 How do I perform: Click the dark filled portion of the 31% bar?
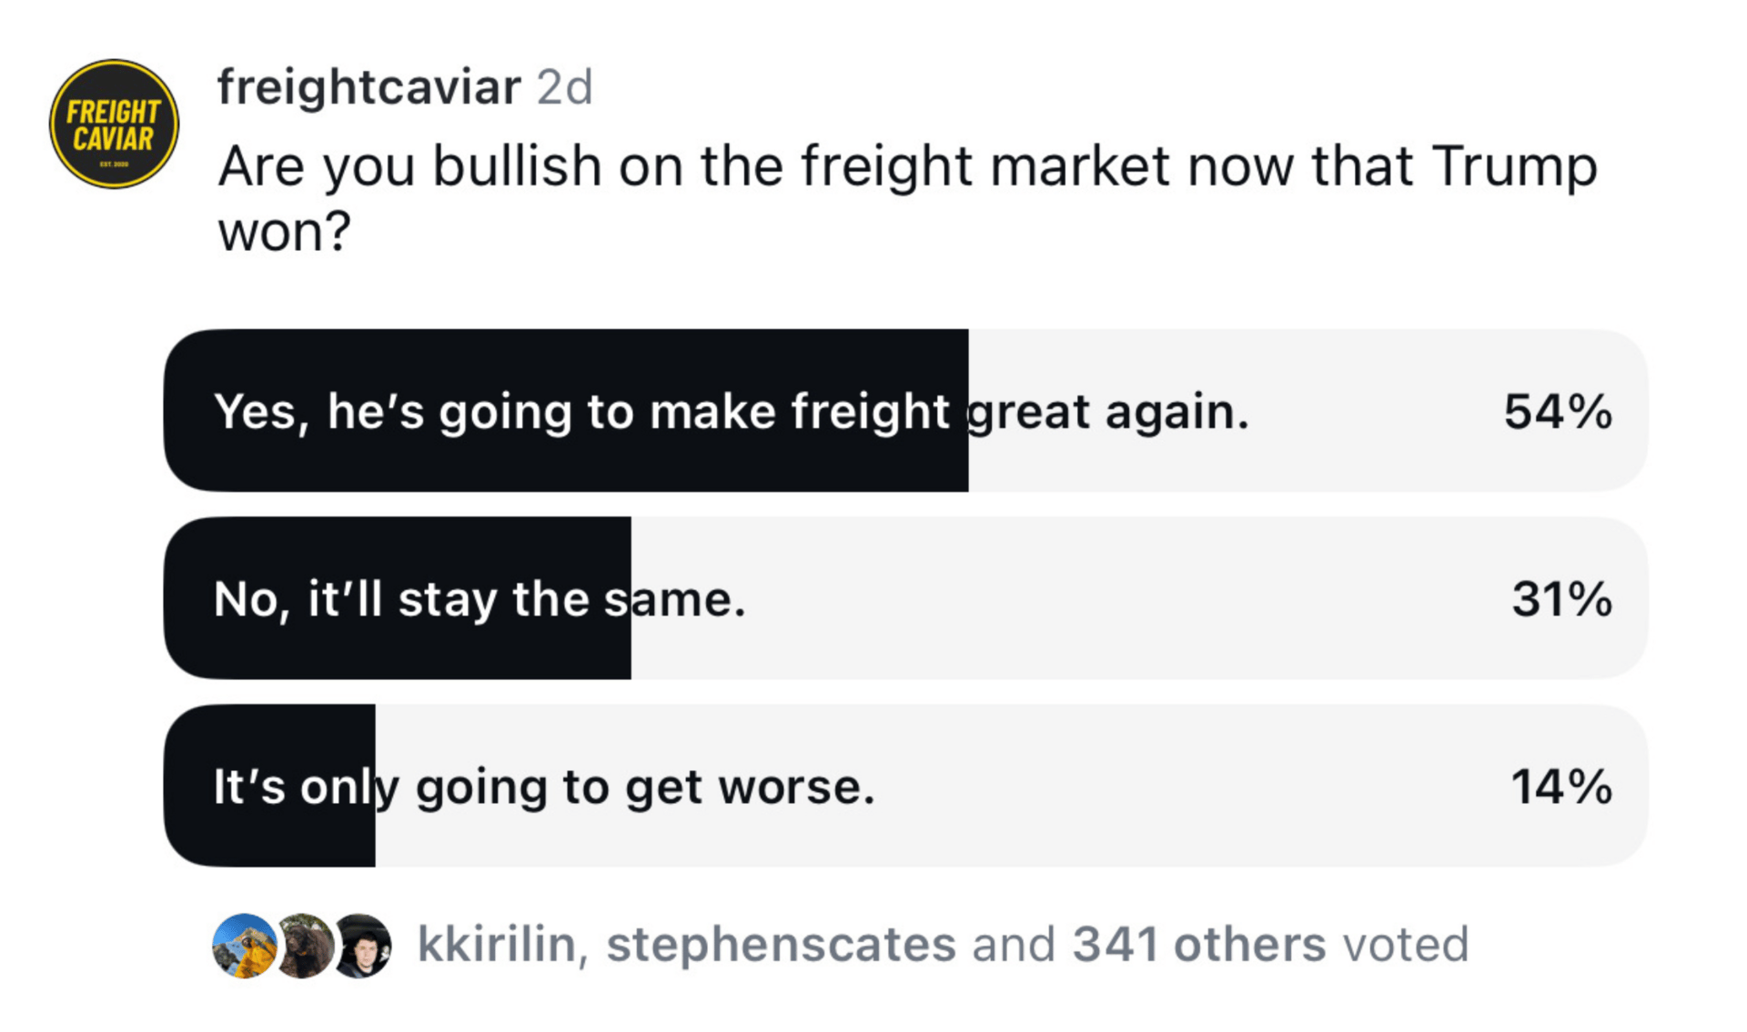click(398, 598)
